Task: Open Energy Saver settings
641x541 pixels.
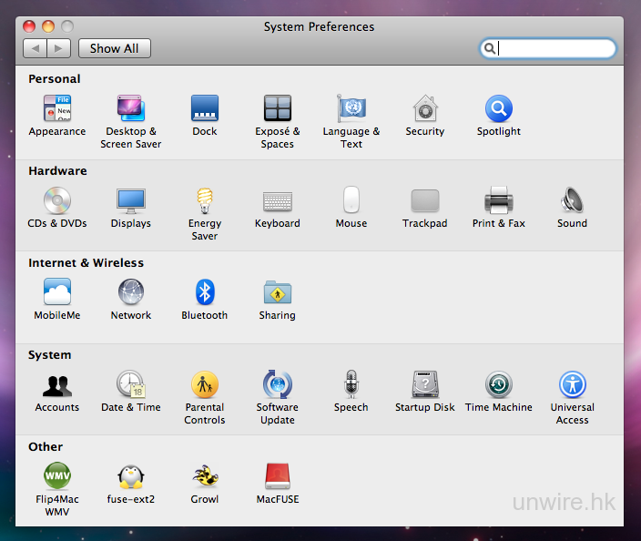Action: pyautogui.click(x=204, y=201)
